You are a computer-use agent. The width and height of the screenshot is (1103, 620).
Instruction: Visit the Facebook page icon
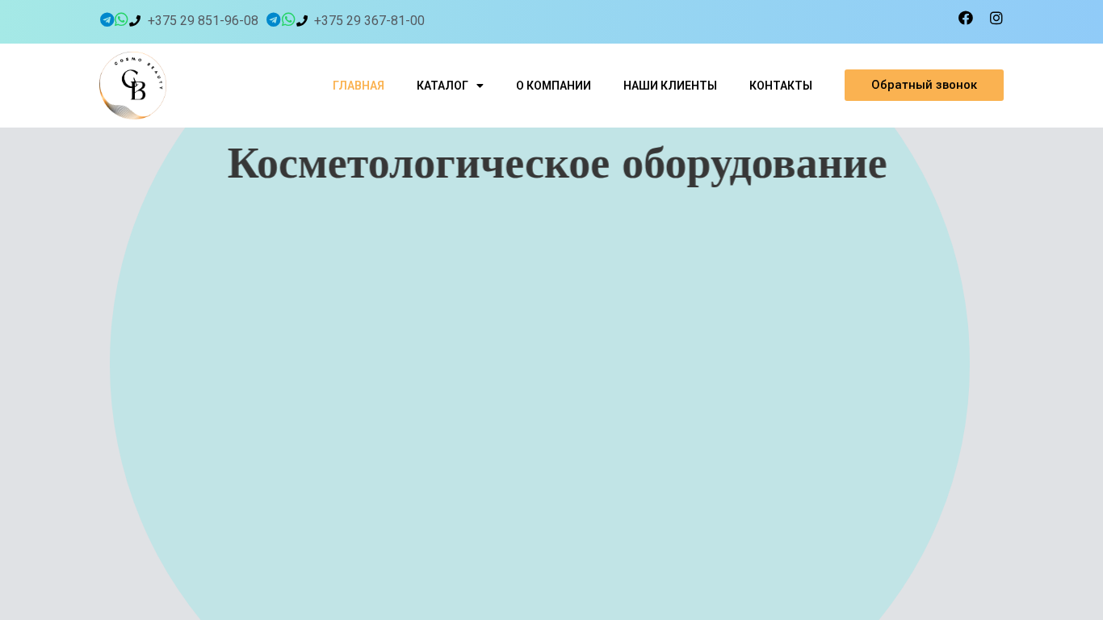tap(966, 18)
